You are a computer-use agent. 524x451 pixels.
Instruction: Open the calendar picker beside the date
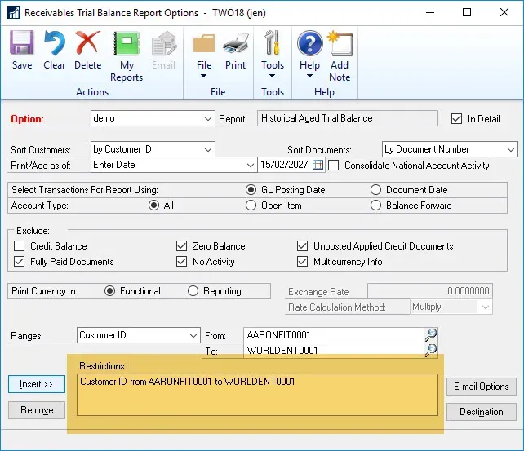[x=318, y=166]
